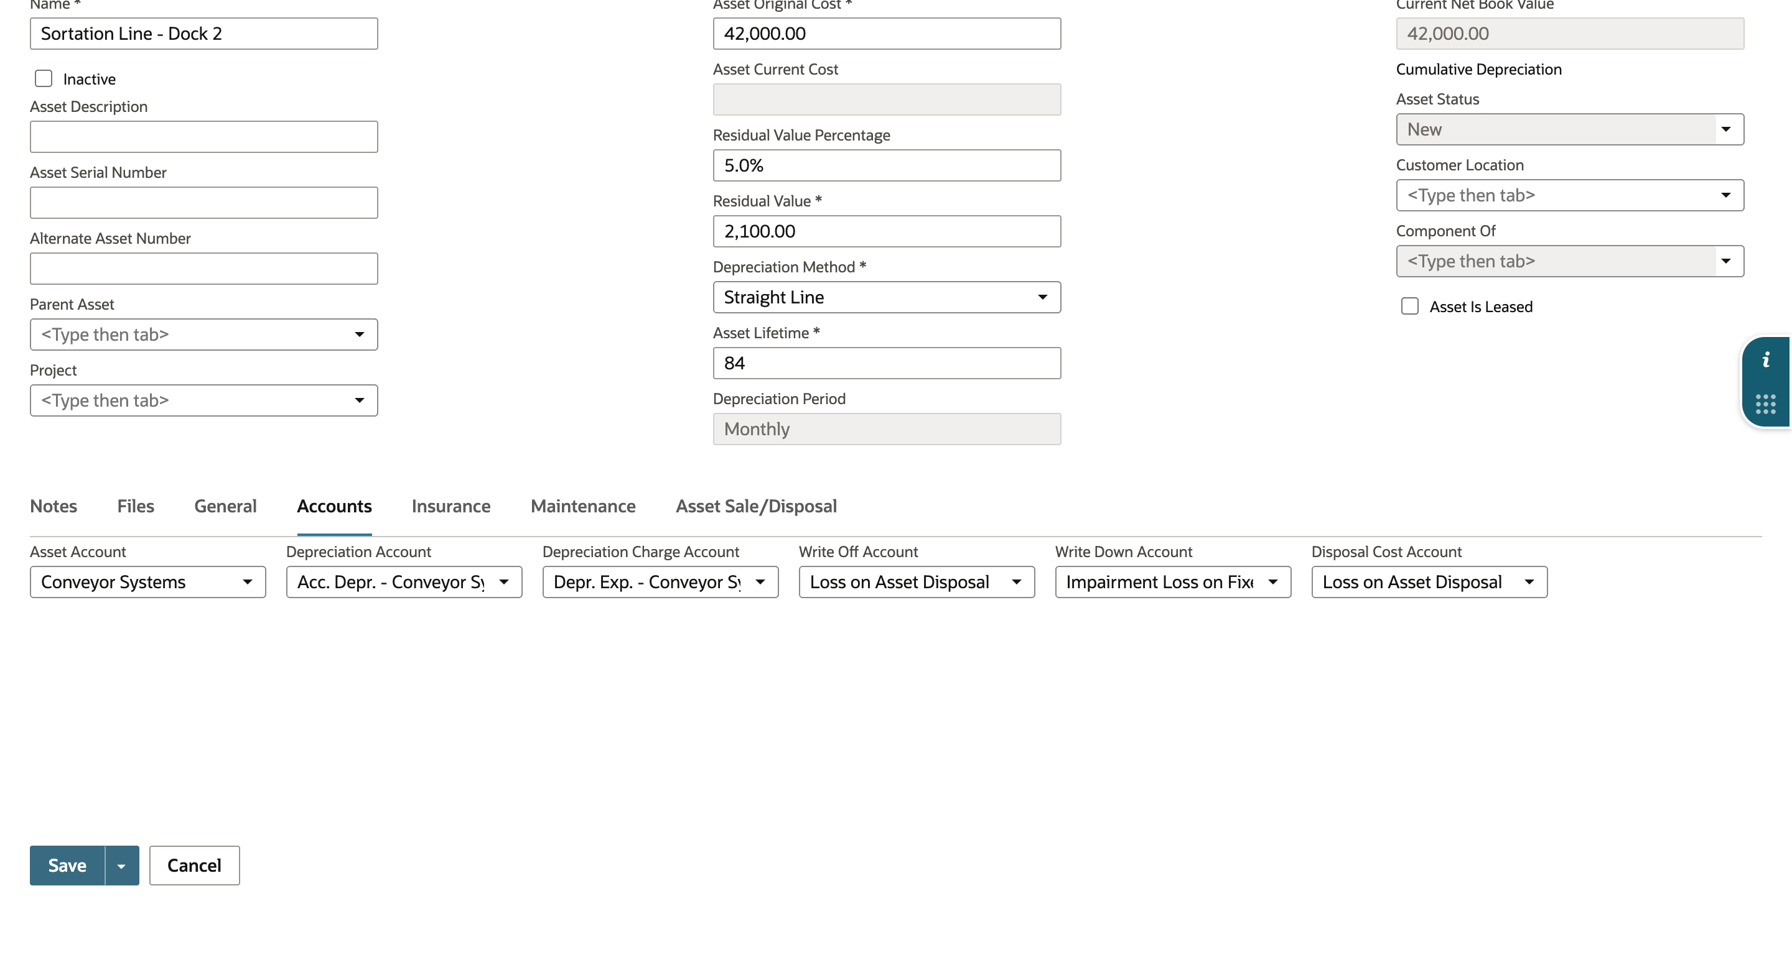Click the Asset Description field
The image size is (1792, 970).
pos(204,137)
